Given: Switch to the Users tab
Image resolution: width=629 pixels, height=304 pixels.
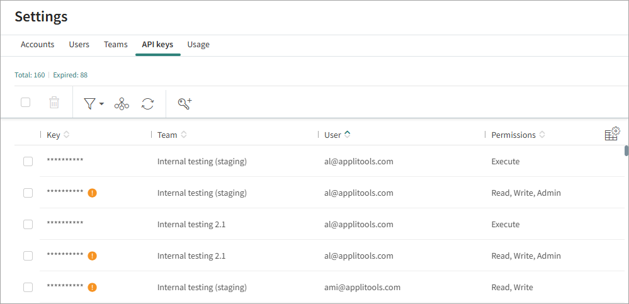Looking at the screenshot, I should click(79, 45).
